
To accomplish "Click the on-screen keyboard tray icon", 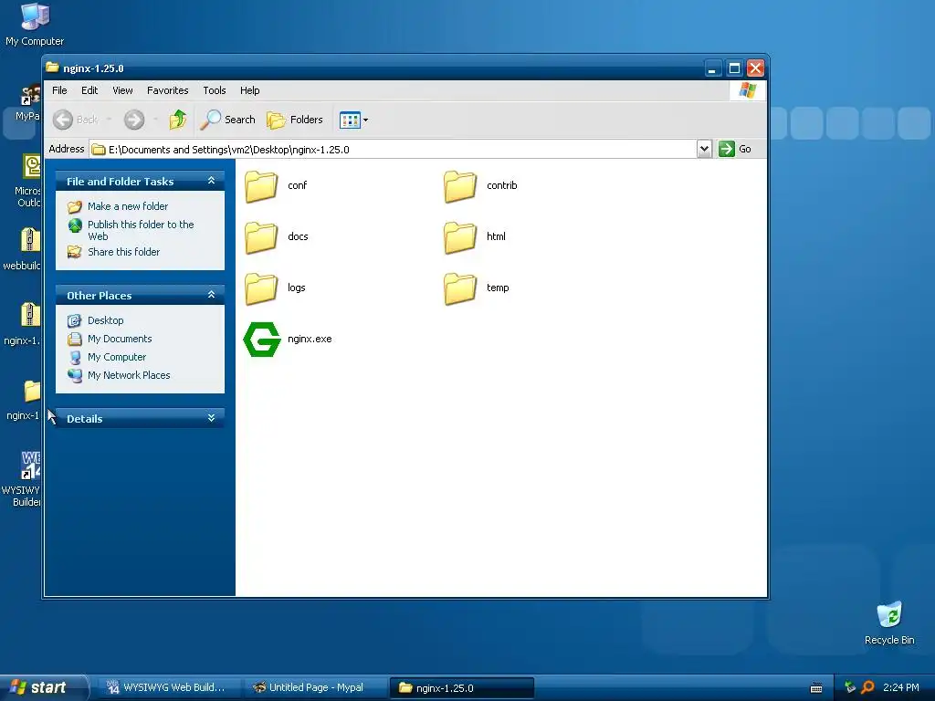I will pyautogui.click(x=816, y=688).
